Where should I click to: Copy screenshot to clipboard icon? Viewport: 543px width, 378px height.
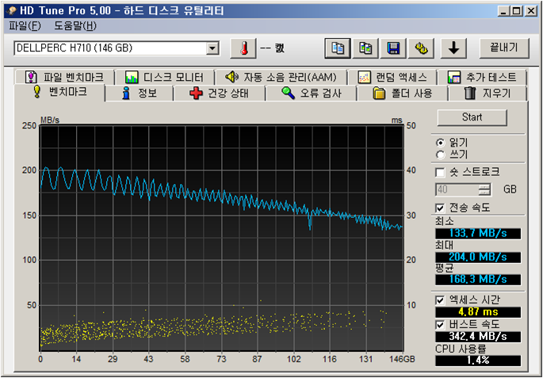pyautogui.click(x=365, y=48)
